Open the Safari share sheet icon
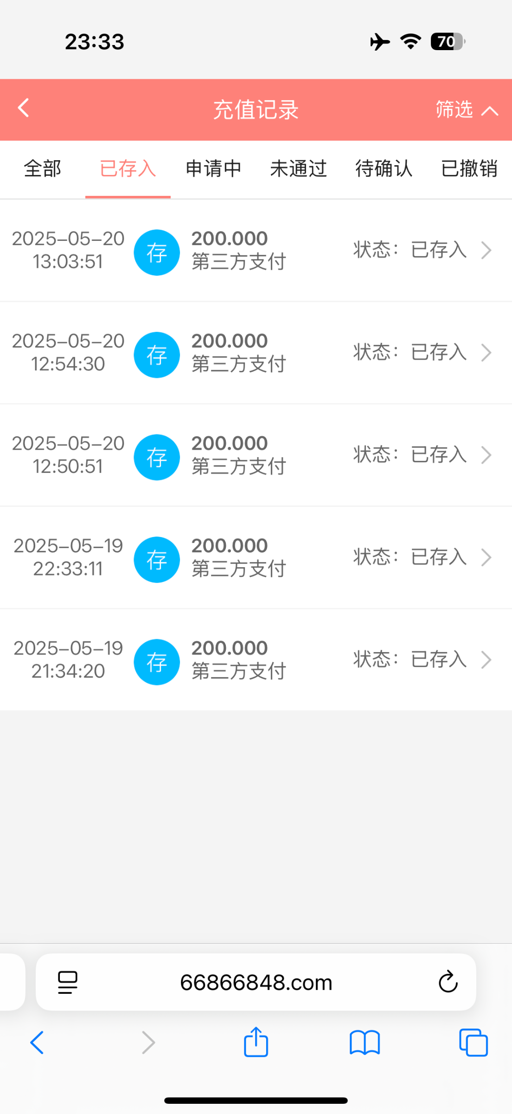The width and height of the screenshot is (512, 1114). [256, 1043]
